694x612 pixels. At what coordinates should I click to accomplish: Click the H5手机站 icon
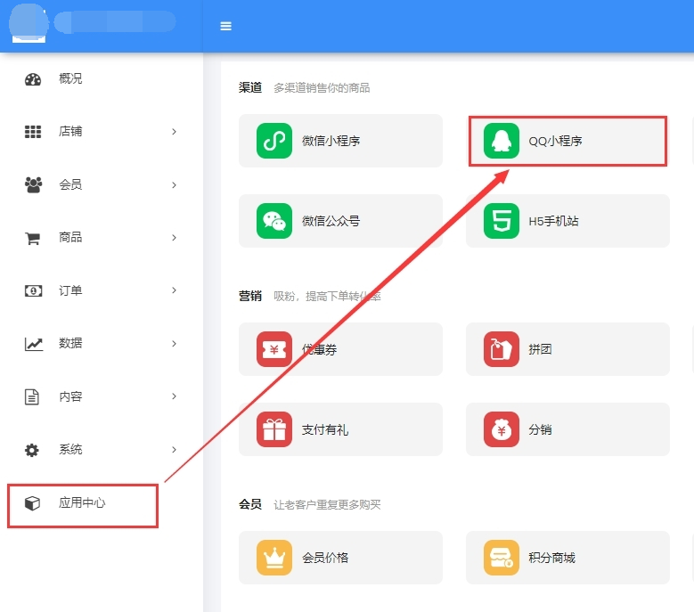pos(501,221)
